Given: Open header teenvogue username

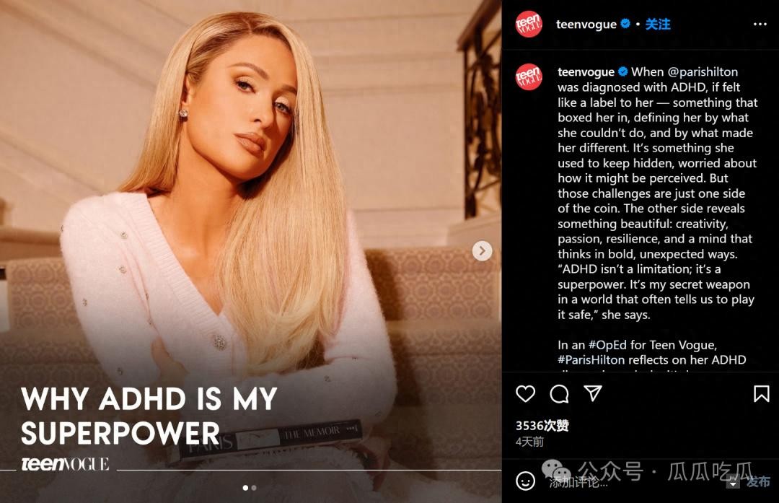Looking at the screenshot, I should [586, 24].
